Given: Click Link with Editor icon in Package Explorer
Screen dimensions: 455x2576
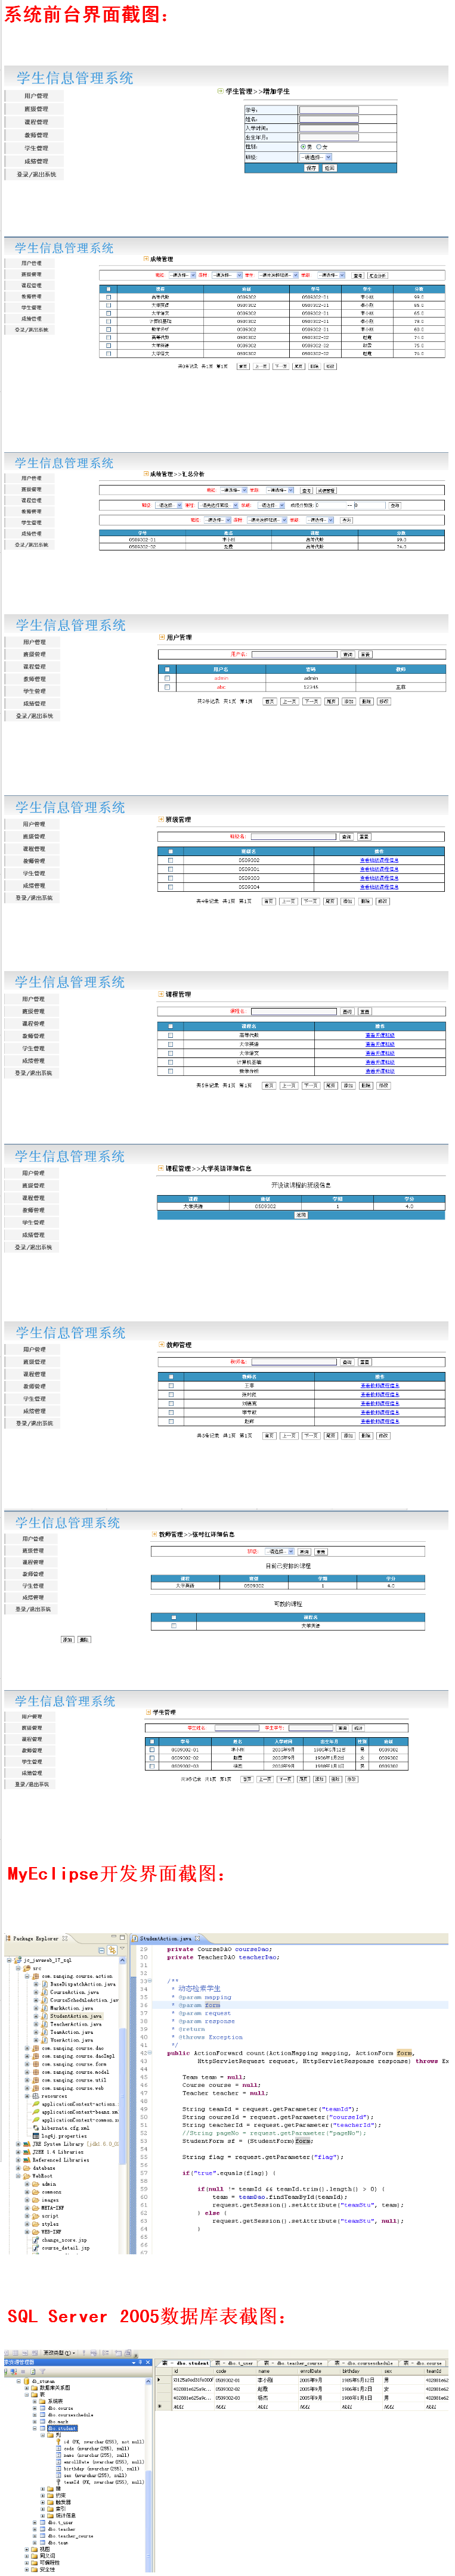Looking at the screenshot, I should tap(113, 1951).
